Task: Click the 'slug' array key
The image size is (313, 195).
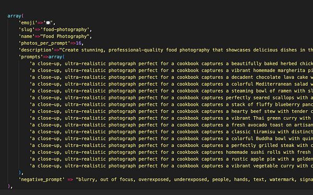Action: pyautogui.click(x=27, y=30)
